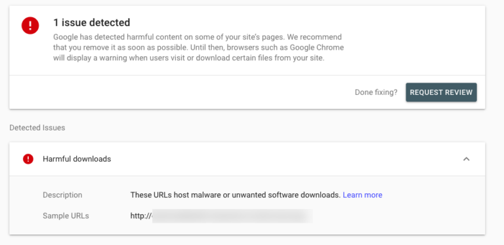This screenshot has width=504, height=245.
Task: Click the "Sample URLs" field label
Action: 66,216
